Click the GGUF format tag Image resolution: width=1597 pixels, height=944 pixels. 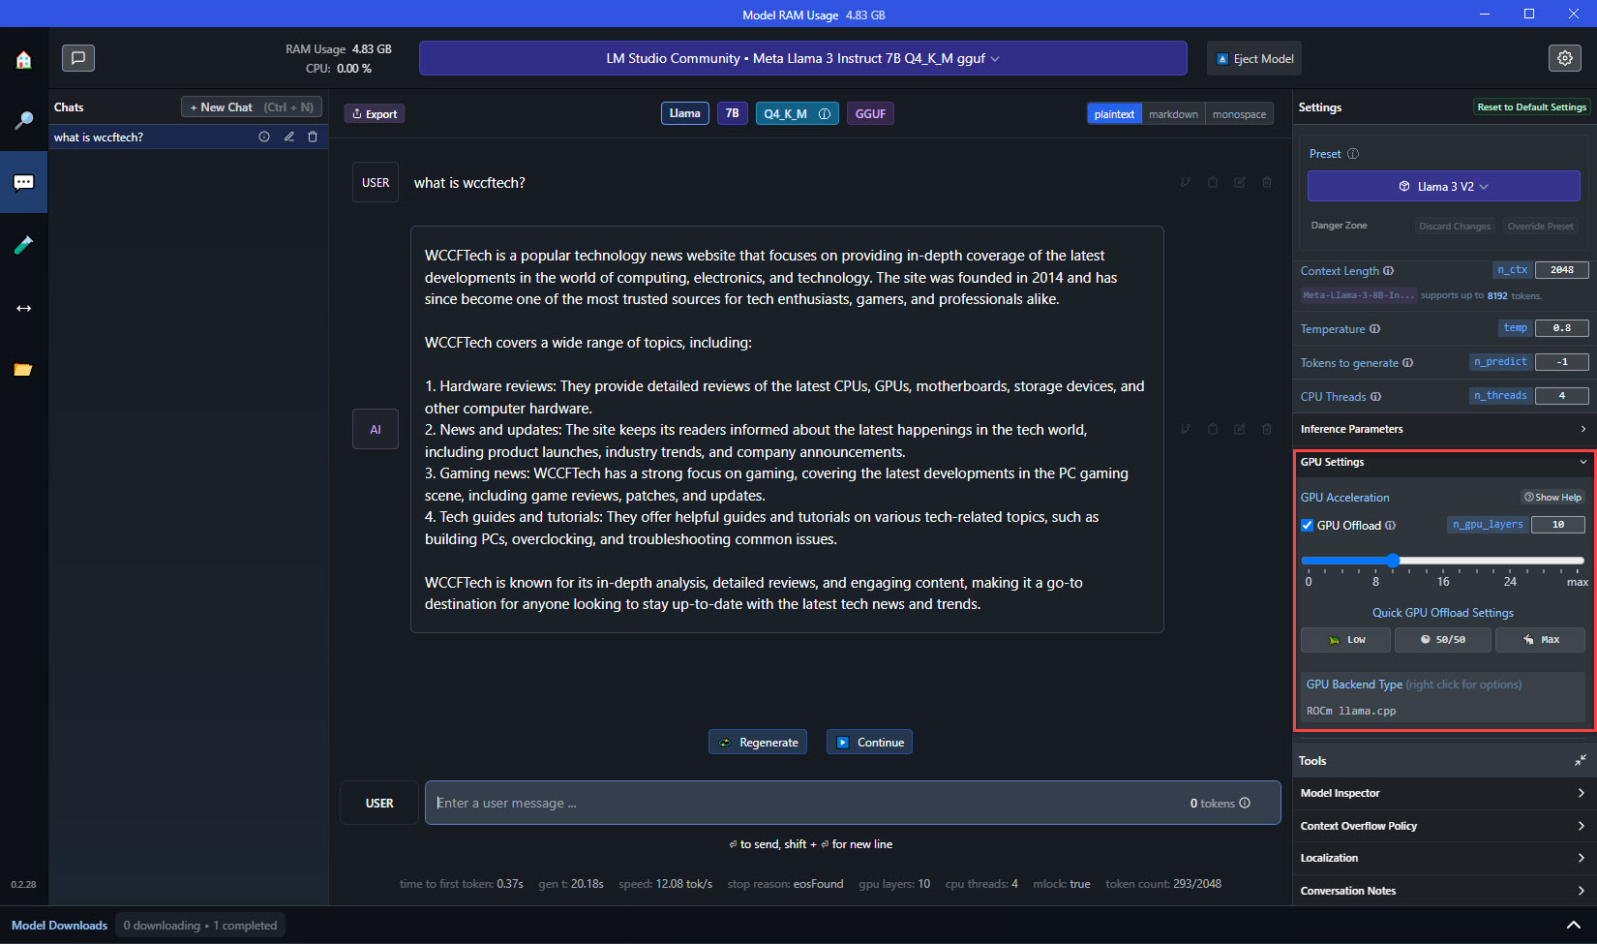pyautogui.click(x=870, y=113)
